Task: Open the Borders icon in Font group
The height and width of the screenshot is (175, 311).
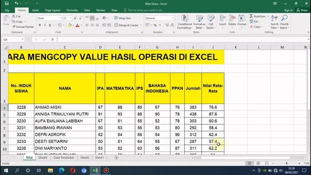Action: (60, 25)
